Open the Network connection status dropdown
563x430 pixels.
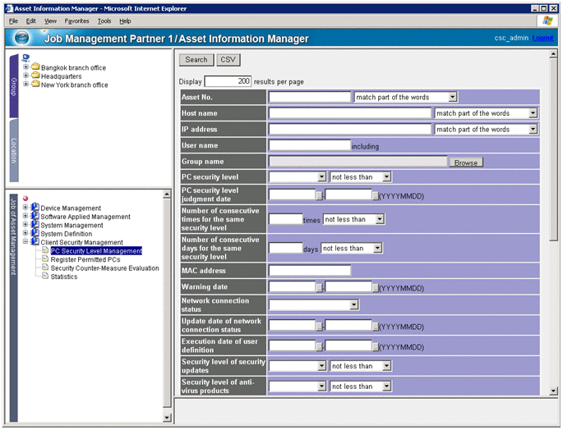pos(354,305)
